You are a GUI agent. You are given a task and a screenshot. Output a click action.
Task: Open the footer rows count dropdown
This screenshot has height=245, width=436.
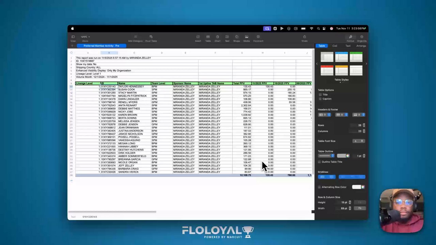click(x=359, y=115)
